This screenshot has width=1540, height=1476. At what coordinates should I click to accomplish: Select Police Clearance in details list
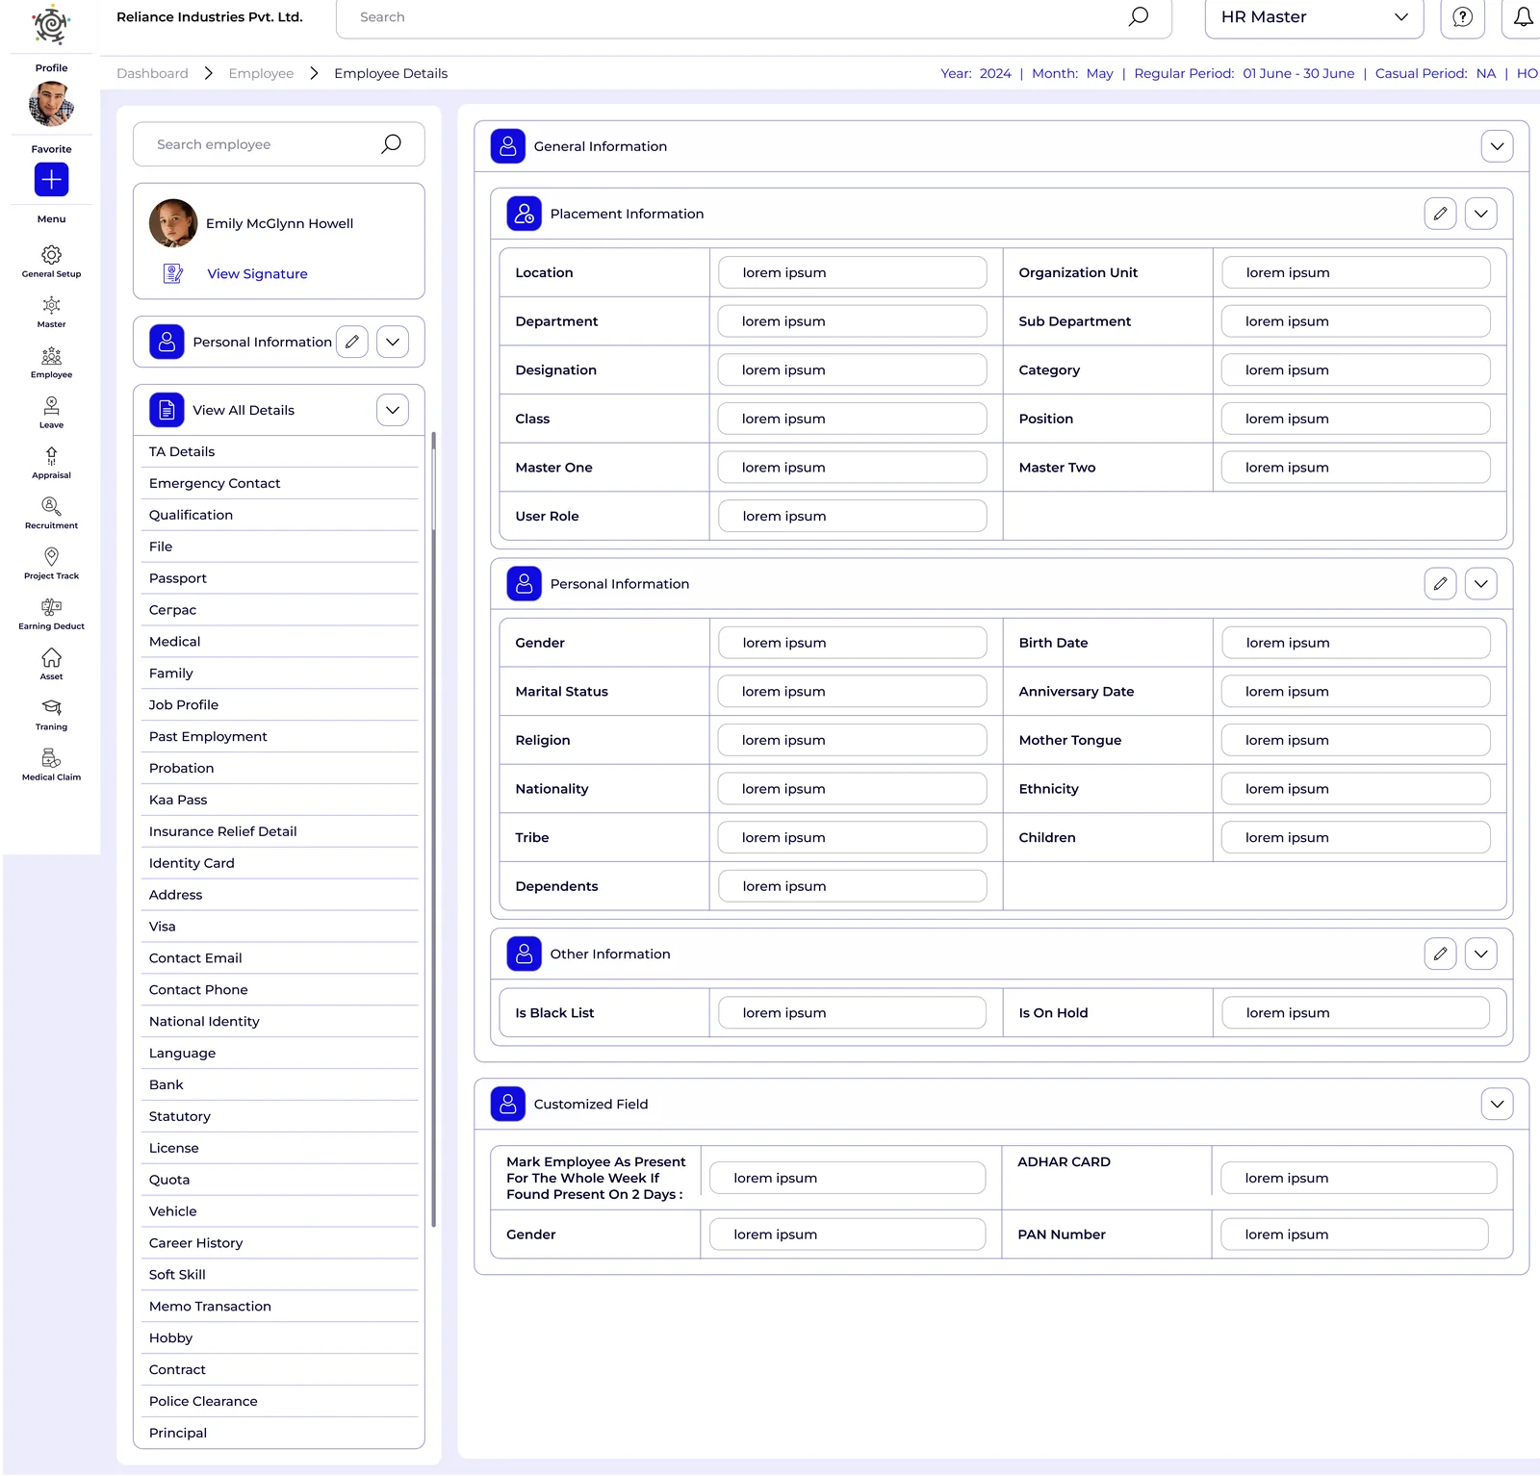tap(279, 1401)
